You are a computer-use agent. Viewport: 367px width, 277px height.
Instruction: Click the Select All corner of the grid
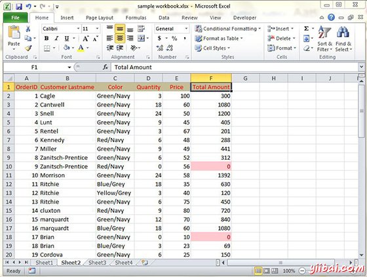[9, 78]
